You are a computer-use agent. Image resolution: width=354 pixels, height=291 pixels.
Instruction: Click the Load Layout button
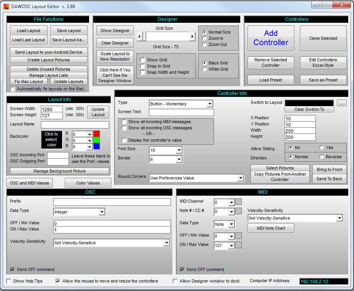(x=29, y=30)
